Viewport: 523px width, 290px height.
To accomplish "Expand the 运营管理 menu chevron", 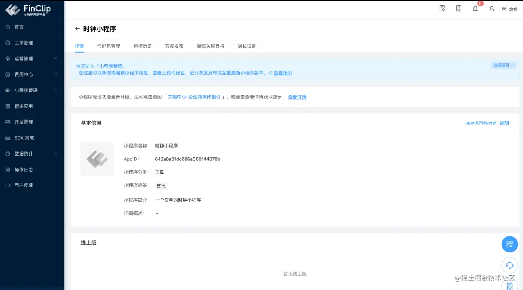I will [x=56, y=58].
